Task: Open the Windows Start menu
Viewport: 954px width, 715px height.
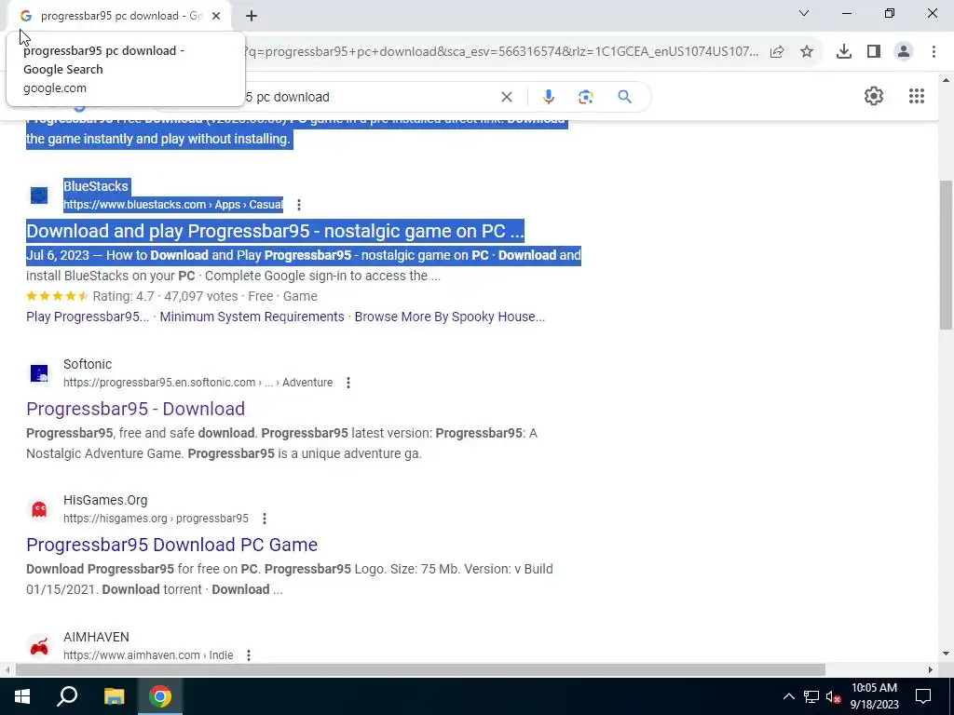Action: coord(22,696)
